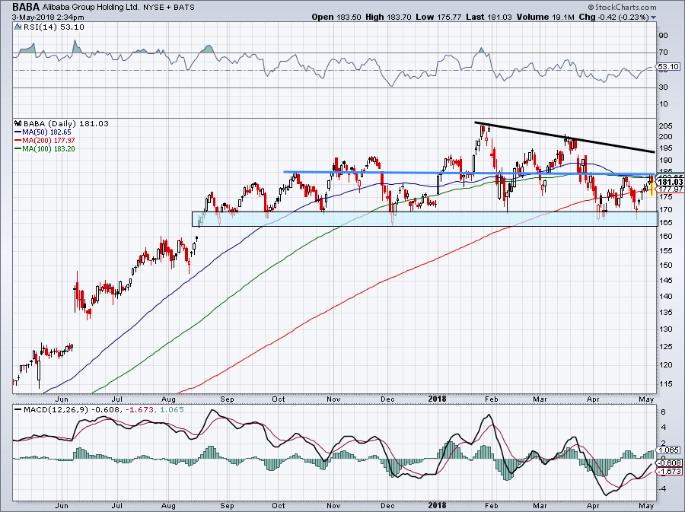685x512 pixels.
Task: Click the Dec label below MACD panel
Action: [387, 505]
